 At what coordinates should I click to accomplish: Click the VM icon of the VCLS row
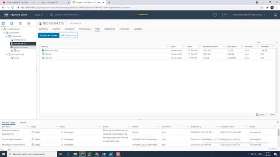[x=43, y=58]
